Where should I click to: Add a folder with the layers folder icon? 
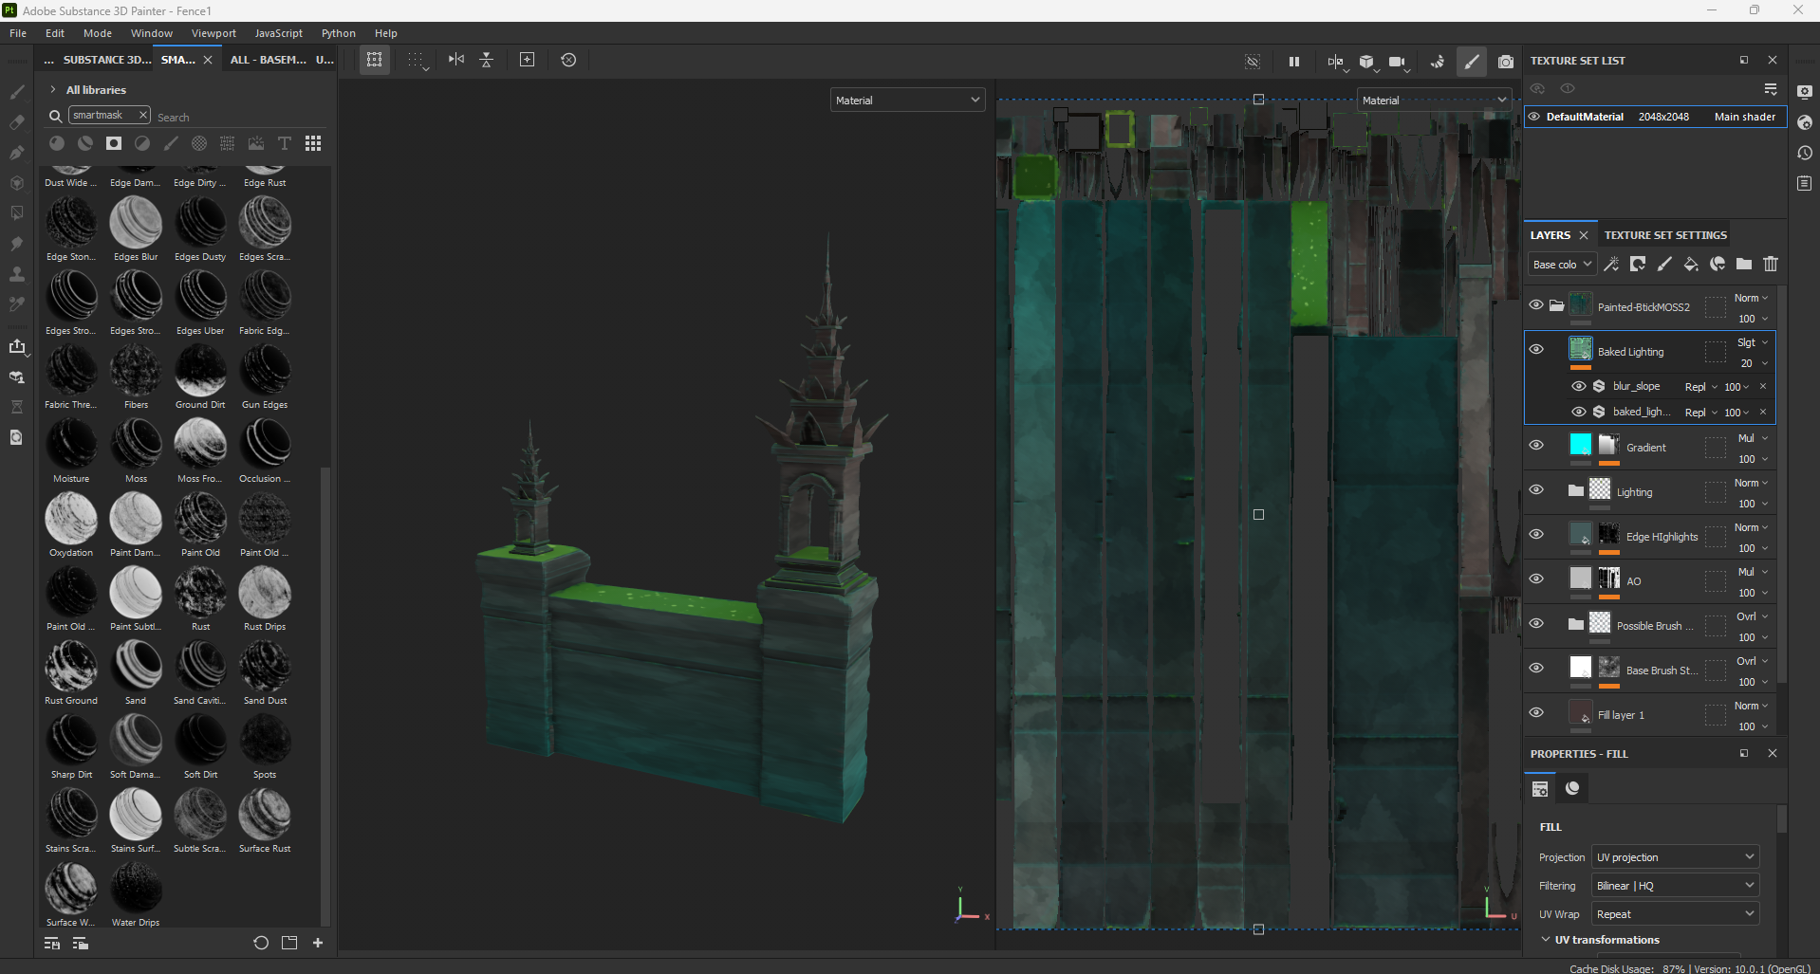[1744, 264]
